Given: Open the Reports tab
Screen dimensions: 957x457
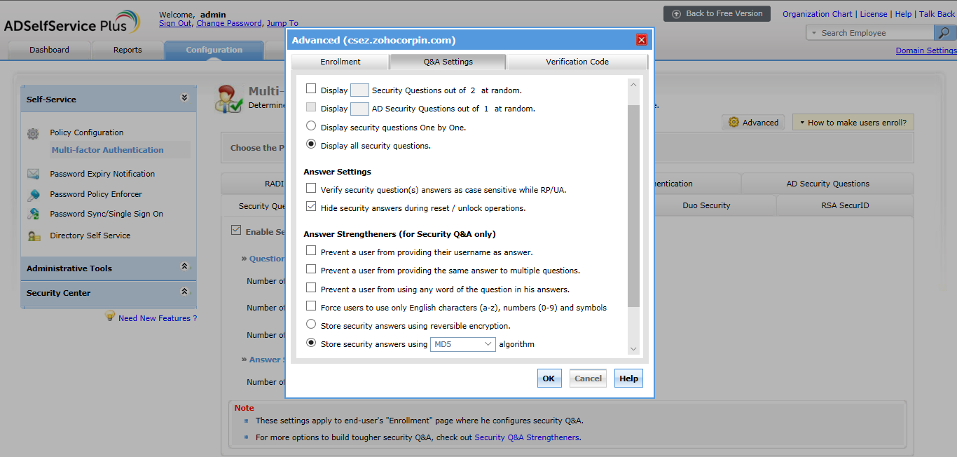Looking at the screenshot, I should (x=128, y=50).
